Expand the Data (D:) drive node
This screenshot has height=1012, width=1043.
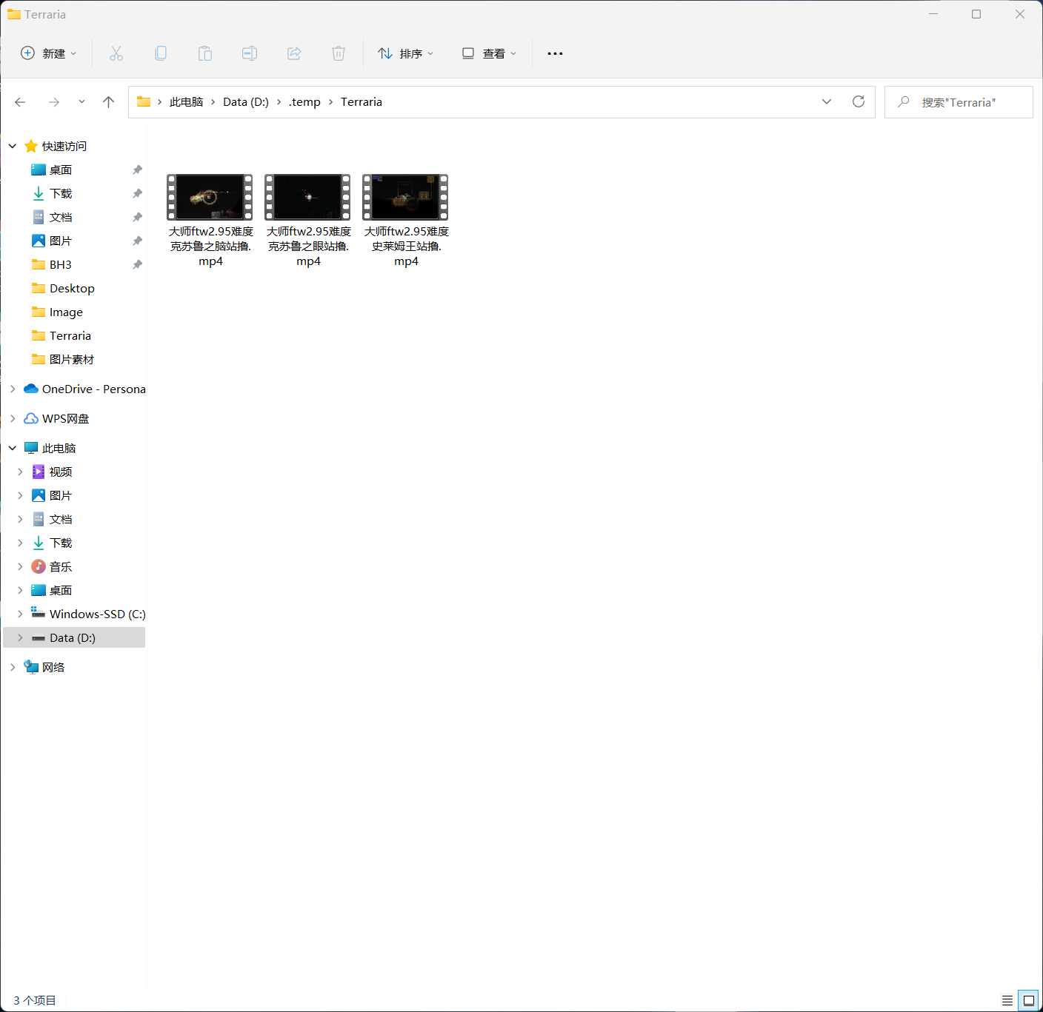tap(20, 638)
